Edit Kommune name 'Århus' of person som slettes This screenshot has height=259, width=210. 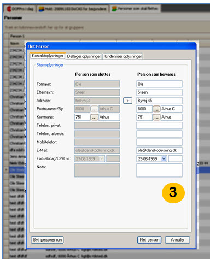click(x=109, y=117)
